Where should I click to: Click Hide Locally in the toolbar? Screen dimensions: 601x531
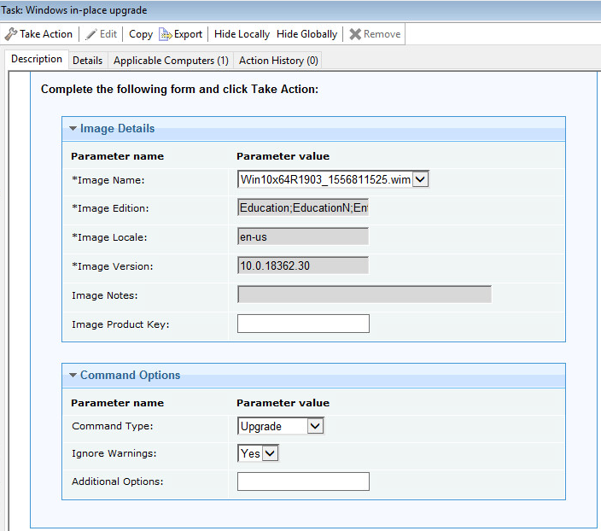pos(242,34)
